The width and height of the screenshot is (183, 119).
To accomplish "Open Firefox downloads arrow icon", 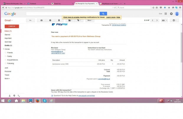I will [x=165, y=8].
